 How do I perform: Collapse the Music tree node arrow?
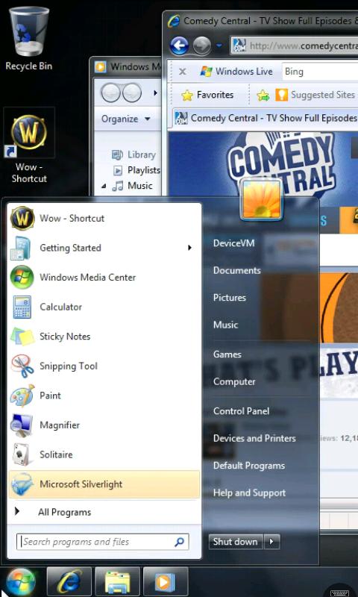(x=104, y=187)
